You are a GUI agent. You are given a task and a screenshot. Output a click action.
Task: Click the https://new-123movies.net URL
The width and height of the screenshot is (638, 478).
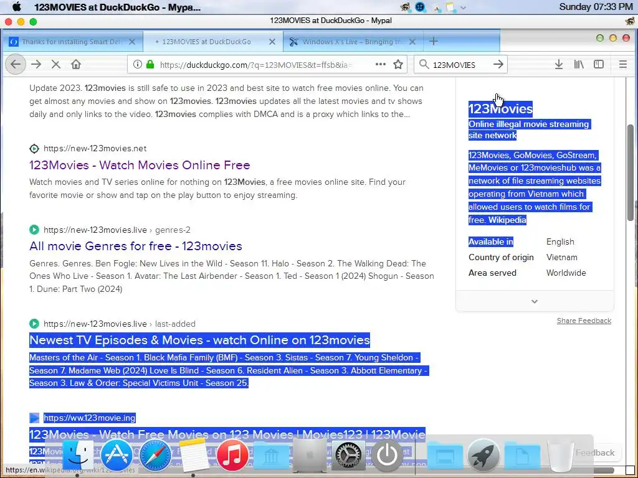coord(95,148)
